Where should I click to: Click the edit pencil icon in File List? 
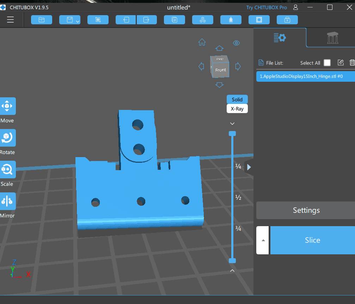(341, 63)
